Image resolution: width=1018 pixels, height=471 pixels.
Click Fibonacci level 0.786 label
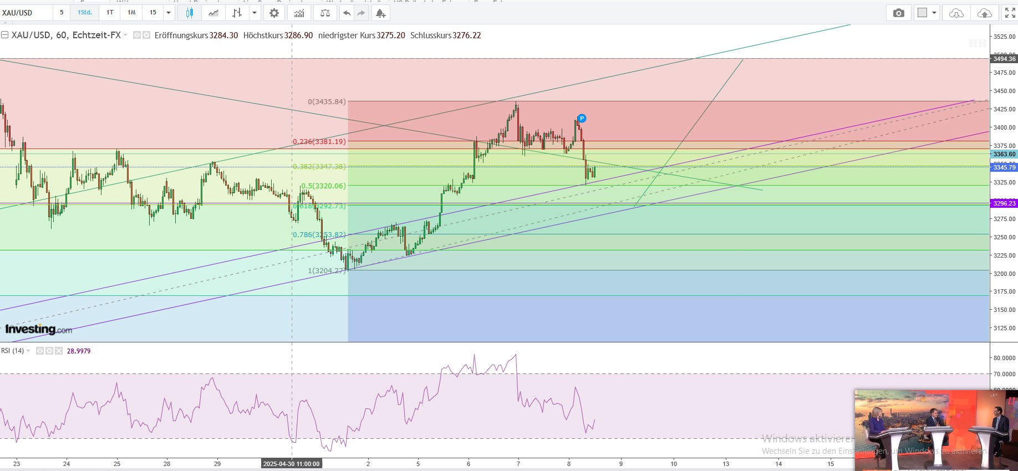[319, 234]
